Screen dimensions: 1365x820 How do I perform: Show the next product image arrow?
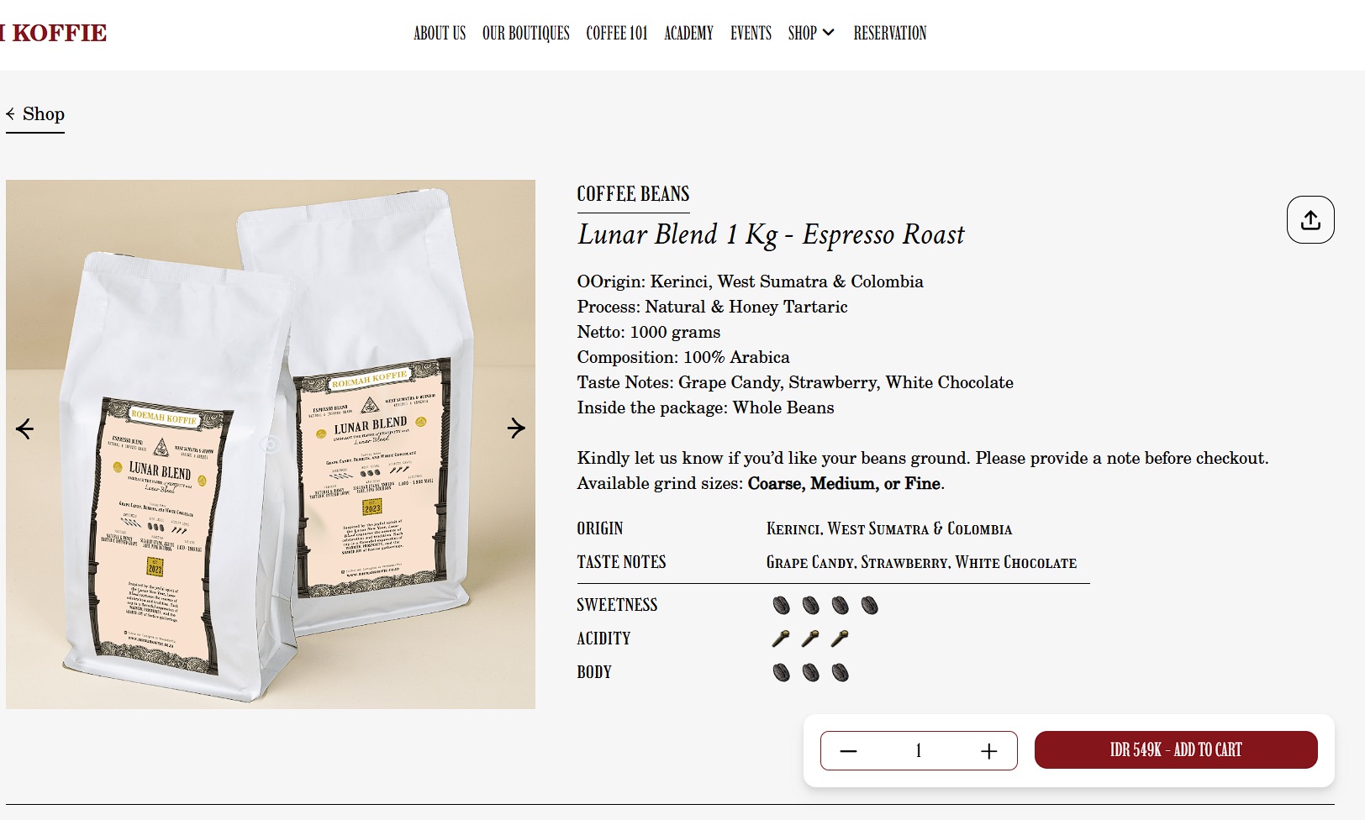point(516,428)
